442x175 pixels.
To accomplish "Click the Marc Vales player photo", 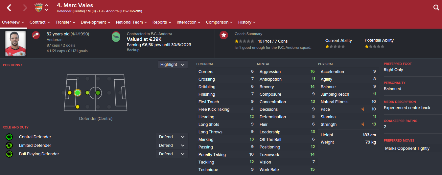I will click(x=15, y=44).
